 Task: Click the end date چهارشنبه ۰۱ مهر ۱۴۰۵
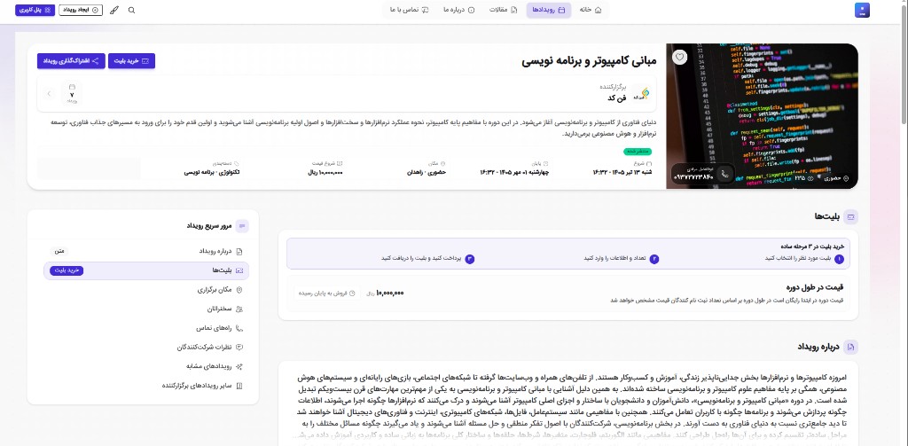514,172
